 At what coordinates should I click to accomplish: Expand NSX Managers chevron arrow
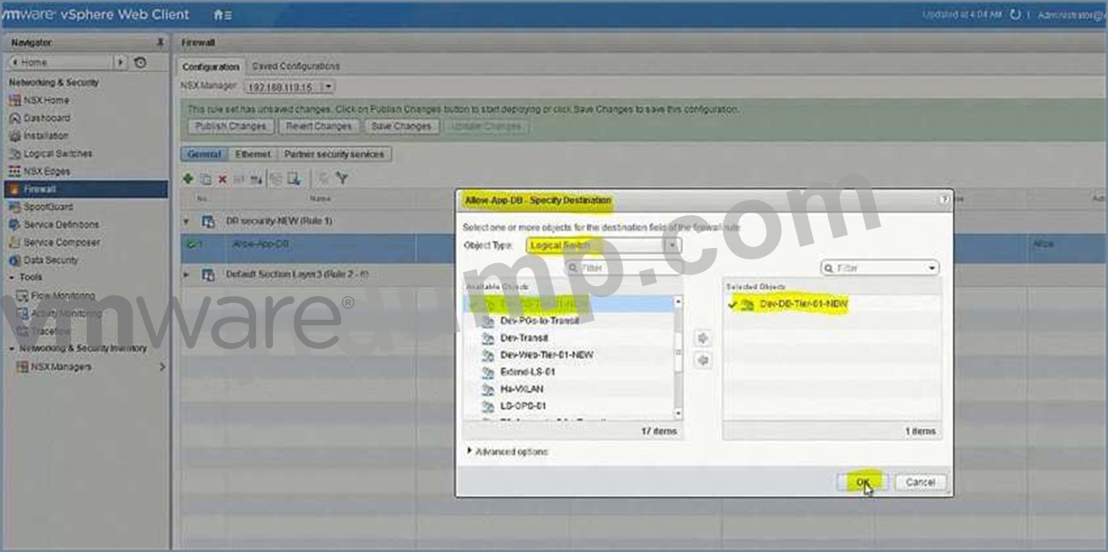(162, 367)
